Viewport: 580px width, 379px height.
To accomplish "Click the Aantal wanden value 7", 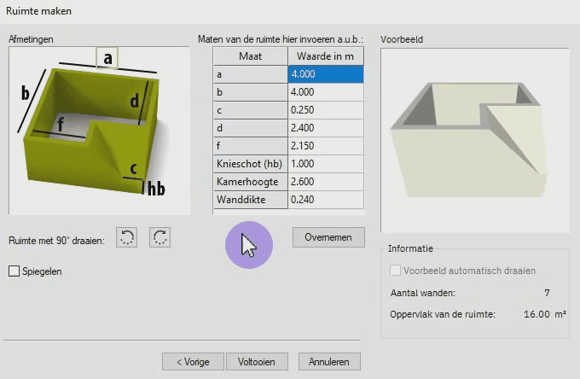I will pyautogui.click(x=547, y=293).
